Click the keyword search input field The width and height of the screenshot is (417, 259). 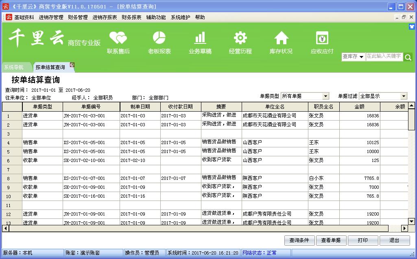pos(384,56)
